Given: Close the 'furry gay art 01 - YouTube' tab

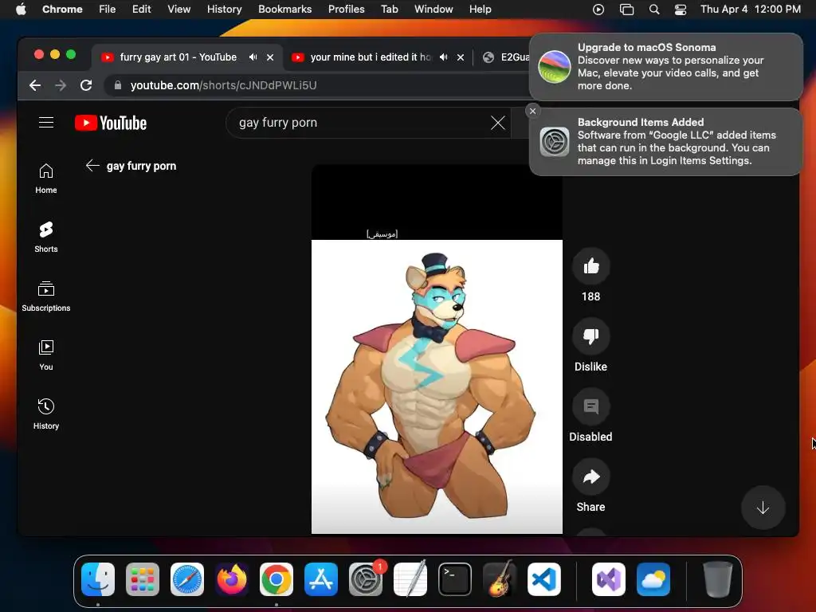Looking at the screenshot, I should click(270, 57).
